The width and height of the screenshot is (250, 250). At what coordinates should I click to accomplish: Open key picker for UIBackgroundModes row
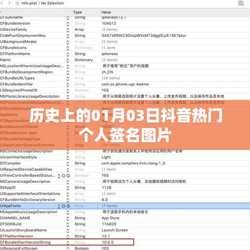click(x=68, y=42)
